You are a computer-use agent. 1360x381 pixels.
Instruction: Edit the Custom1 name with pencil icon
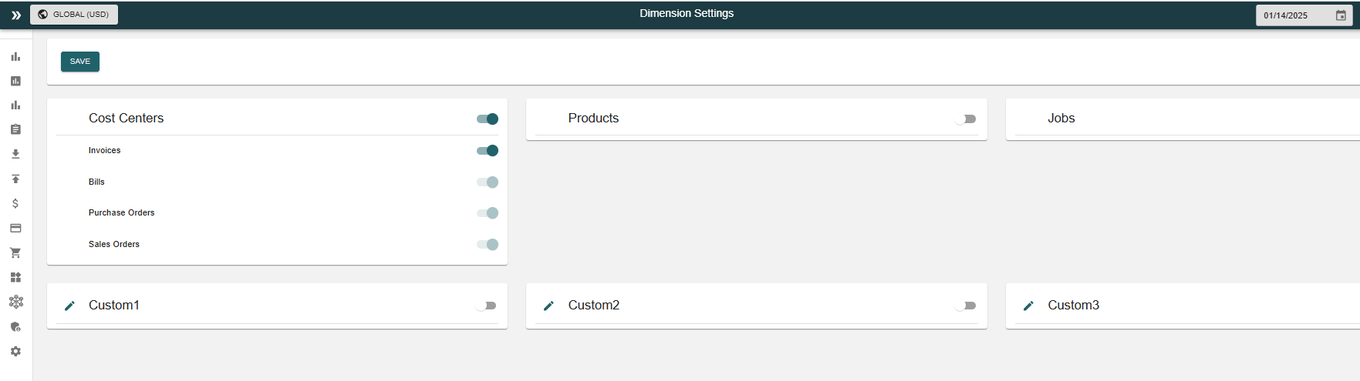[x=69, y=306]
